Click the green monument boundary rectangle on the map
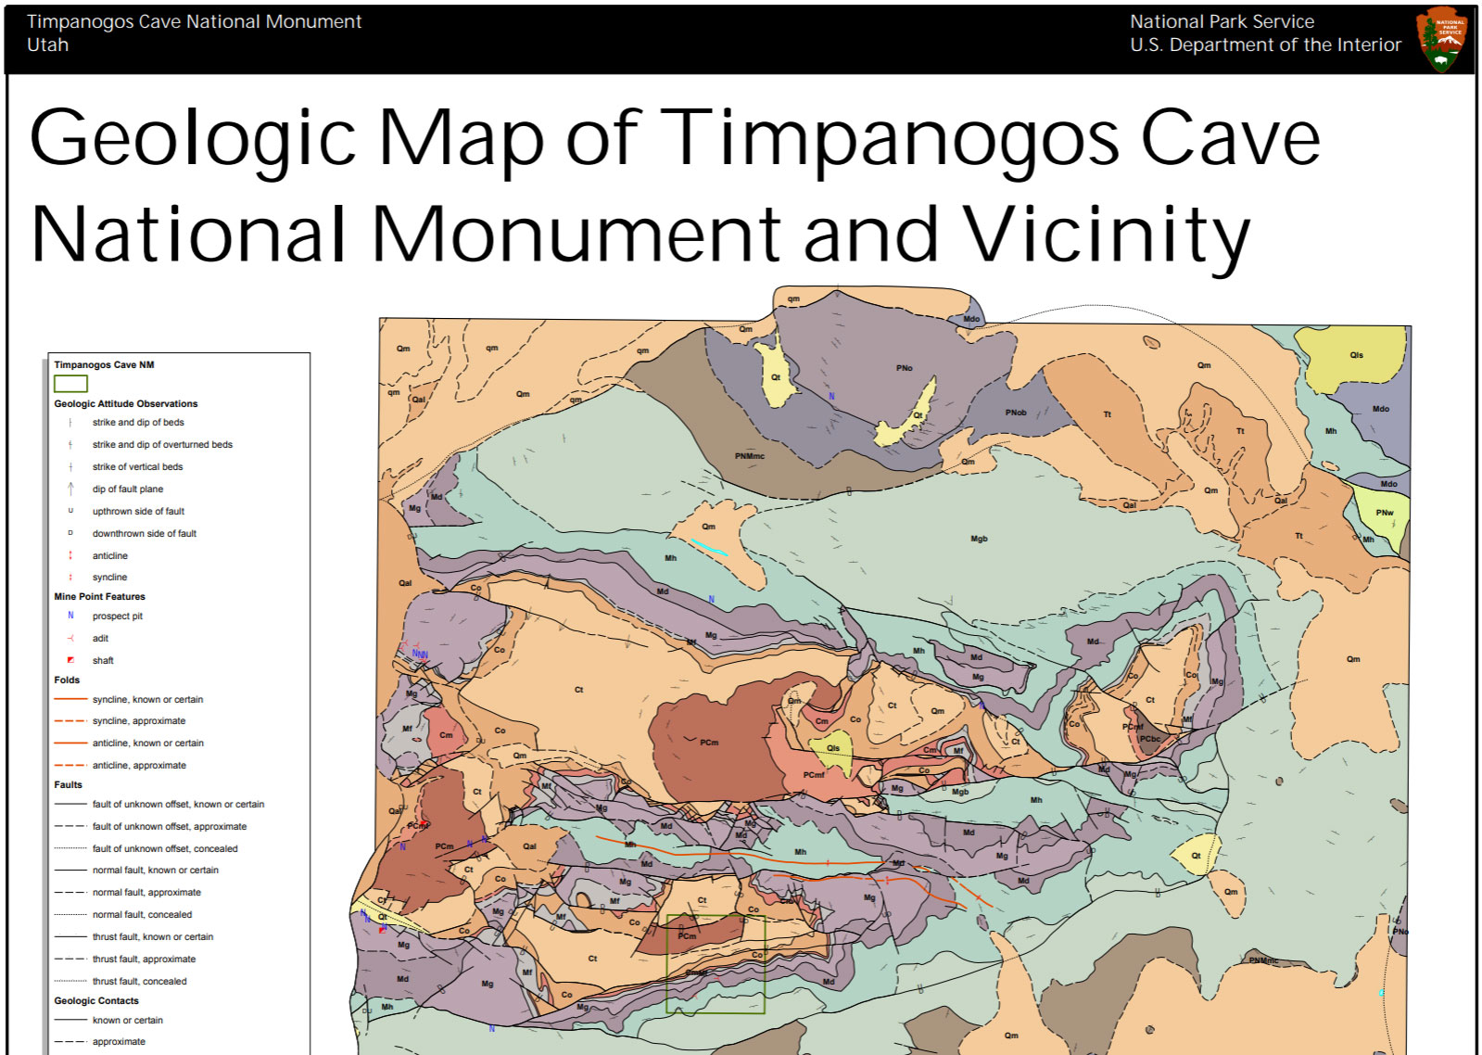 tap(716, 964)
